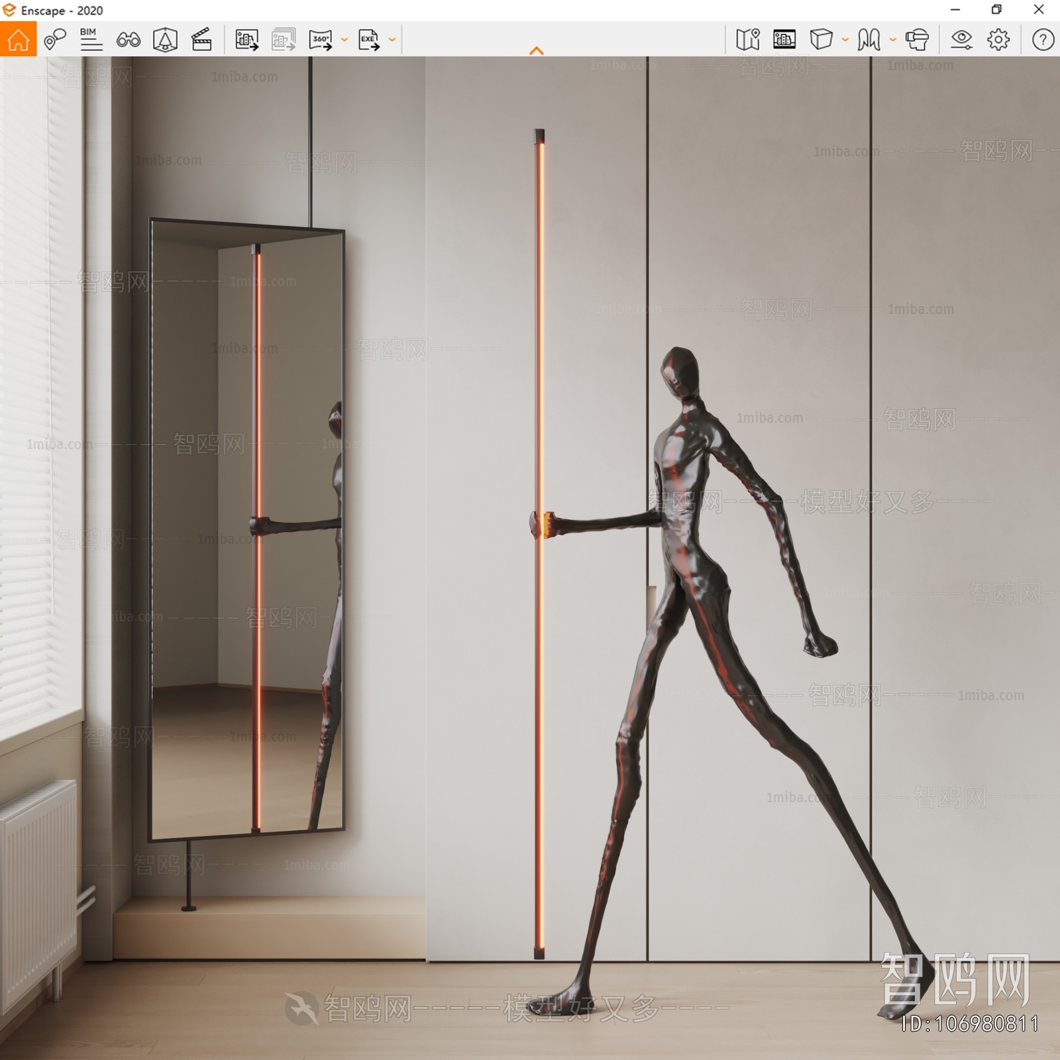Viewport: 1060px width, 1060px height.
Task: Open the asset library icon
Action: click(784, 40)
